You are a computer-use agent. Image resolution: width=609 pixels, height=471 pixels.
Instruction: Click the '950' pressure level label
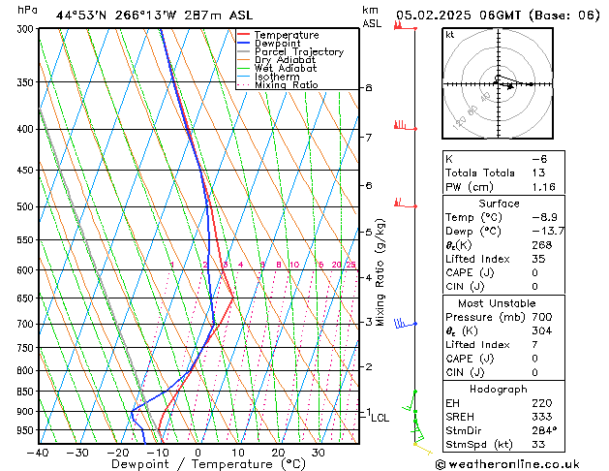click(x=27, y=430)
